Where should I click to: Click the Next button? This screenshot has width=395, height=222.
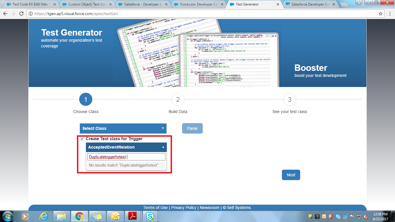(291, 175)
